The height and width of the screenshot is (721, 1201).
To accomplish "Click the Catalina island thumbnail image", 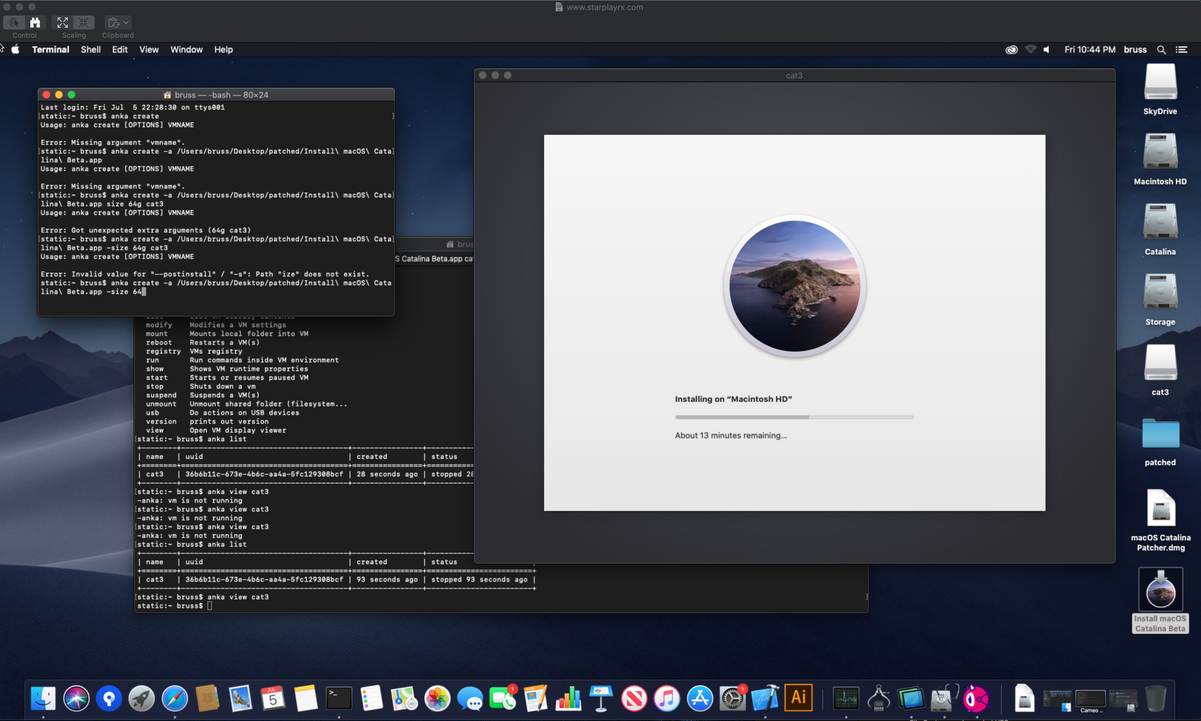I will click(795, 286).
